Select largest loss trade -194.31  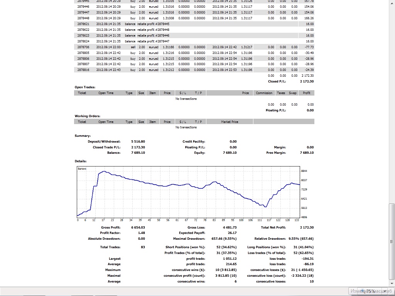308,259
